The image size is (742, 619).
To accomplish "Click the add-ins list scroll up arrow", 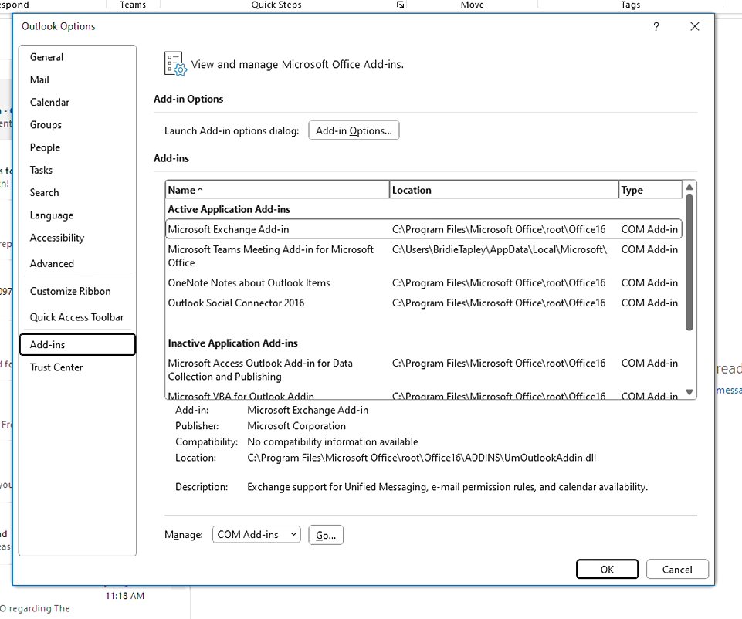I will coord(689,188).
